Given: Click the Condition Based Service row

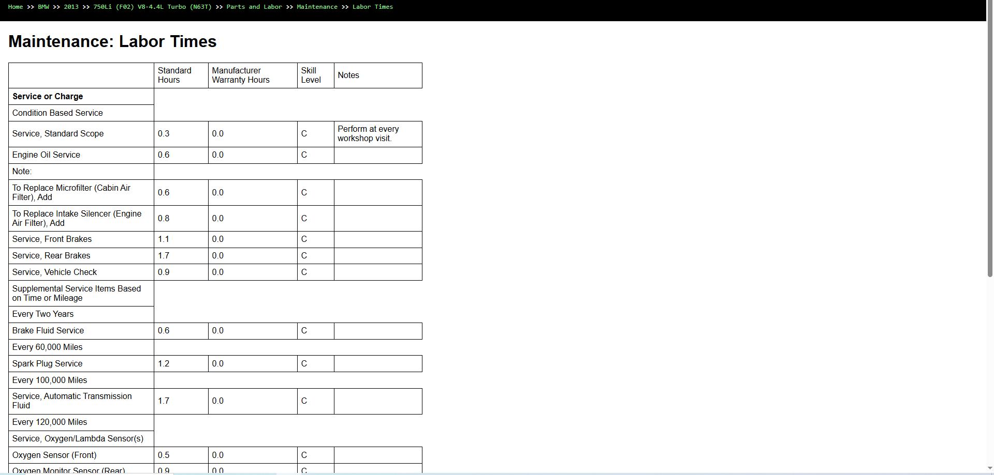Looking at the screenshot, I should (x=81, y=113).
